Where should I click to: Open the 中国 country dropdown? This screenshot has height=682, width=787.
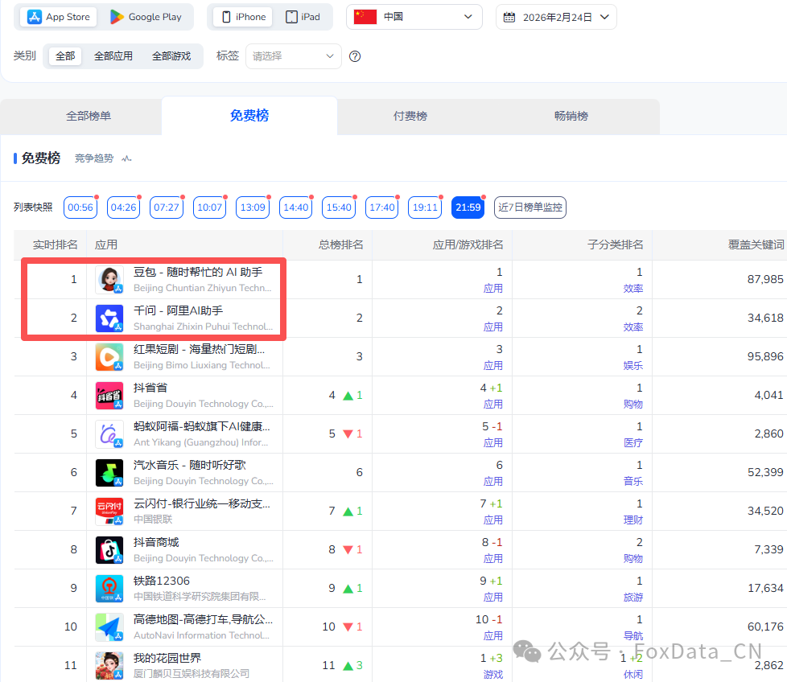point(414,17)
